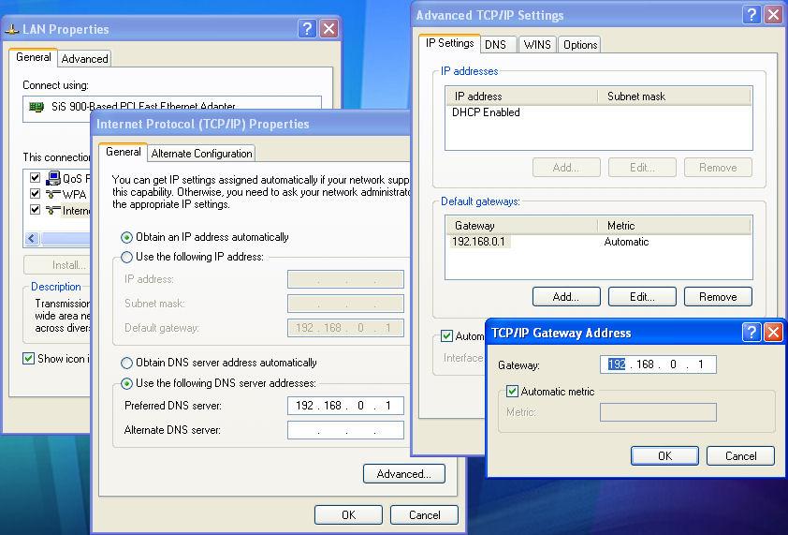Click the Alternate DNS server field
Screen dimensions: 788x535
pyautogui.click(x=345, y=430)
